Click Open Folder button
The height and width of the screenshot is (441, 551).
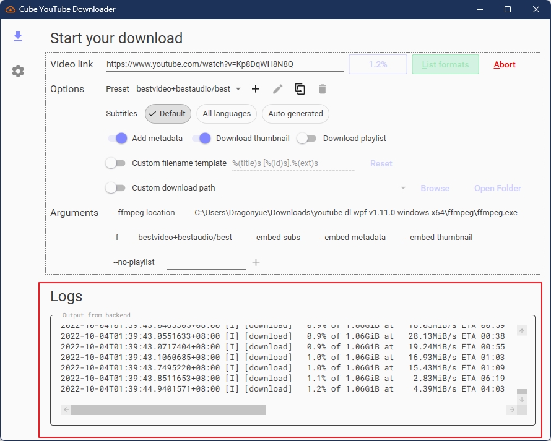[x=498, y=188]
